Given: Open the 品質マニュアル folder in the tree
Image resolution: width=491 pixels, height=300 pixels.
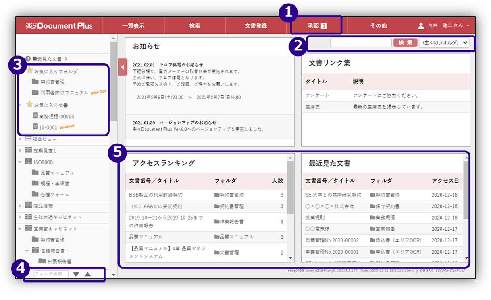Looking at the screenshot, I should click(x=57, y=173).
